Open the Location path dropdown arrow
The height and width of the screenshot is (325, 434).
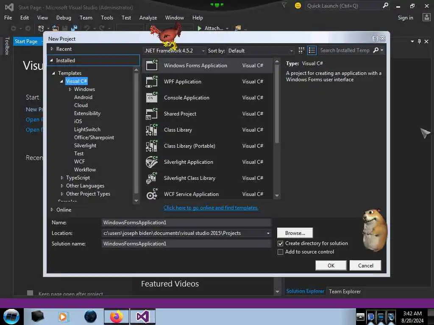coord(268,233)
